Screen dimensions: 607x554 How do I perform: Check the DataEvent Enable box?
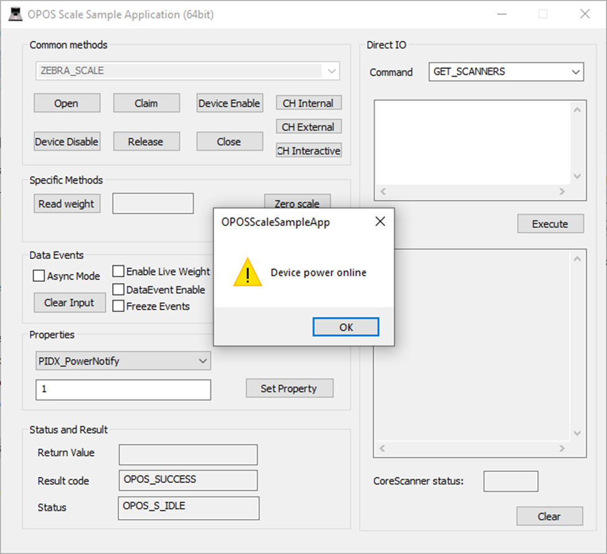pyautogui.click(x=118, y=289)
